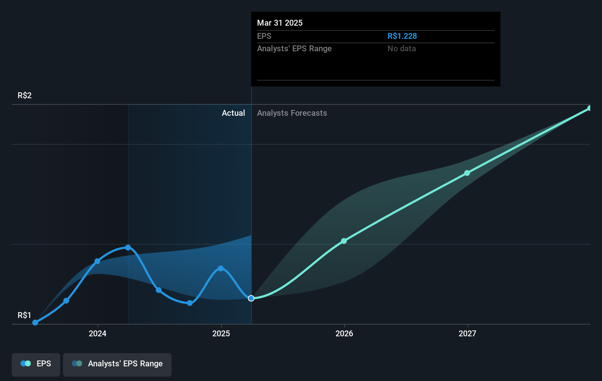The image size is (602, 381).
Task: Click the mid-2024 EPS data point
Action: [x=159, y=290]
